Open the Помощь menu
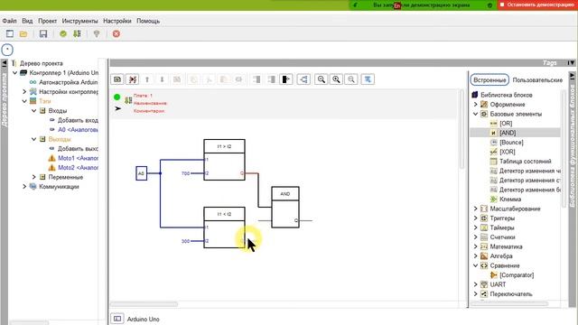The width and height of the screenshot is (578, 325). coord(148,21)
